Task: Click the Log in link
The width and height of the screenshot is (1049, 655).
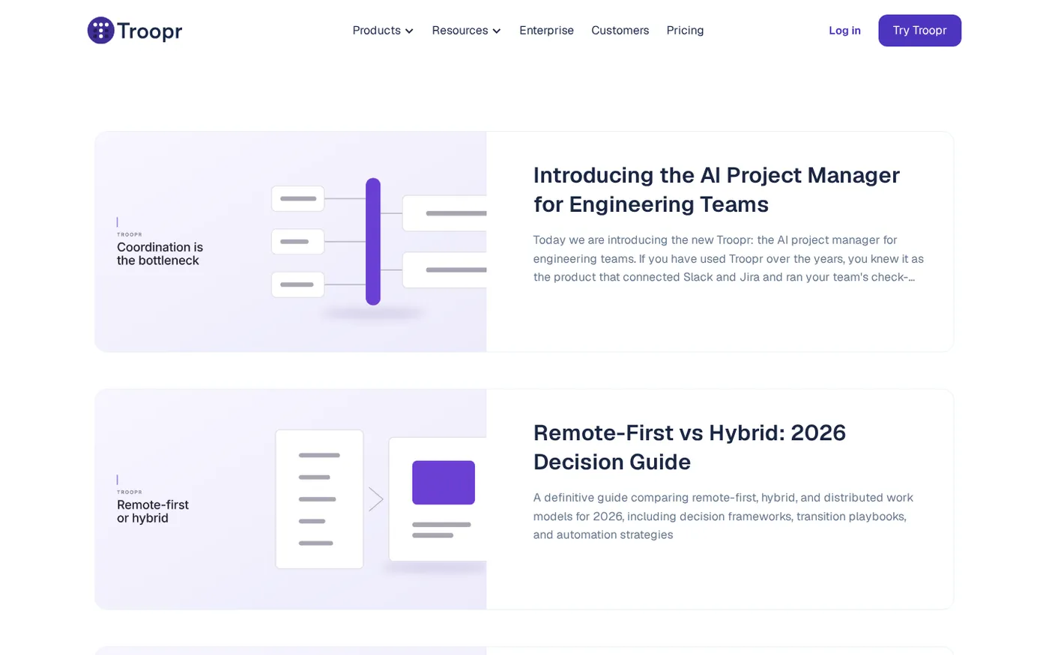Action: (844, 31)
